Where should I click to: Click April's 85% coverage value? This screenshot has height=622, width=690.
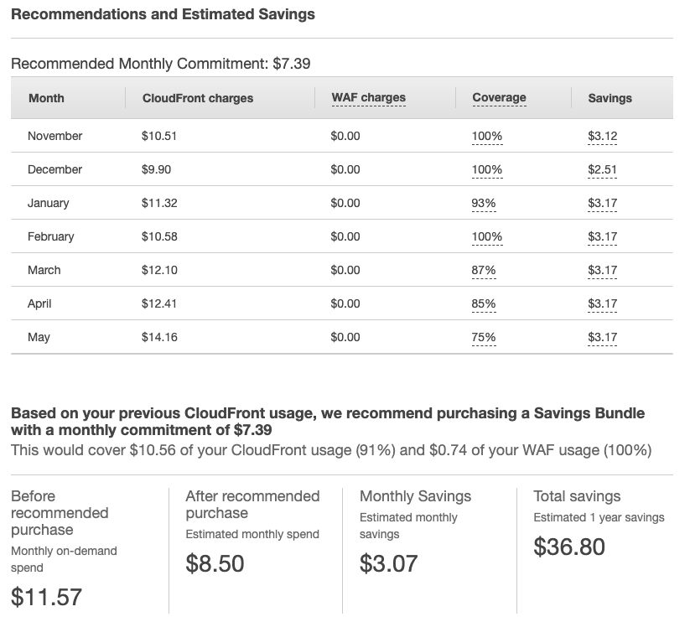[x=484, y=303]
